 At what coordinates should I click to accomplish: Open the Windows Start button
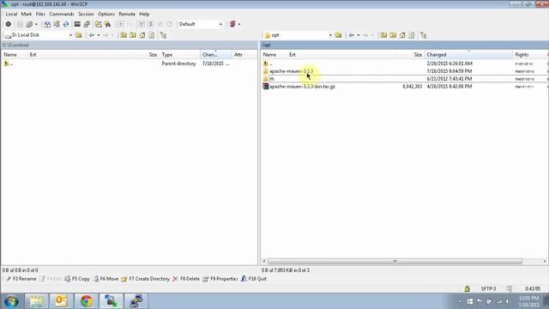click(x=11, y=301)
